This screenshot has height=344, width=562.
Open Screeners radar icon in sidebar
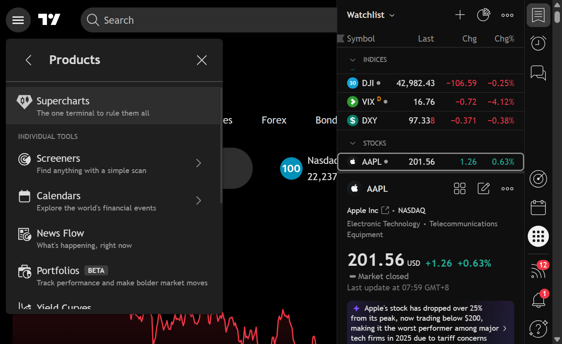[x=538, y=179]
